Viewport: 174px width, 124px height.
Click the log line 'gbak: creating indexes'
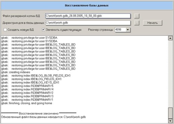[x=16, y=72]
